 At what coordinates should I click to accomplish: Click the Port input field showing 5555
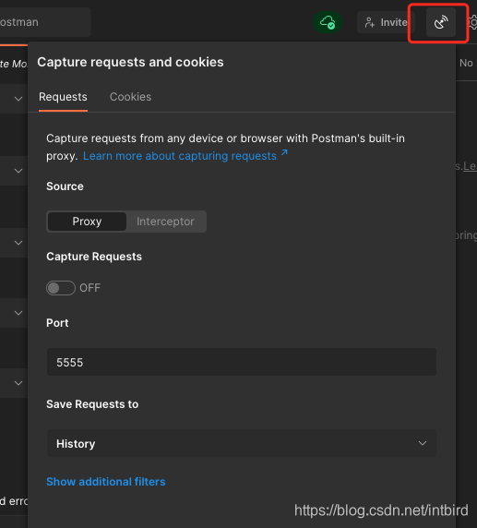coord(242,362)
